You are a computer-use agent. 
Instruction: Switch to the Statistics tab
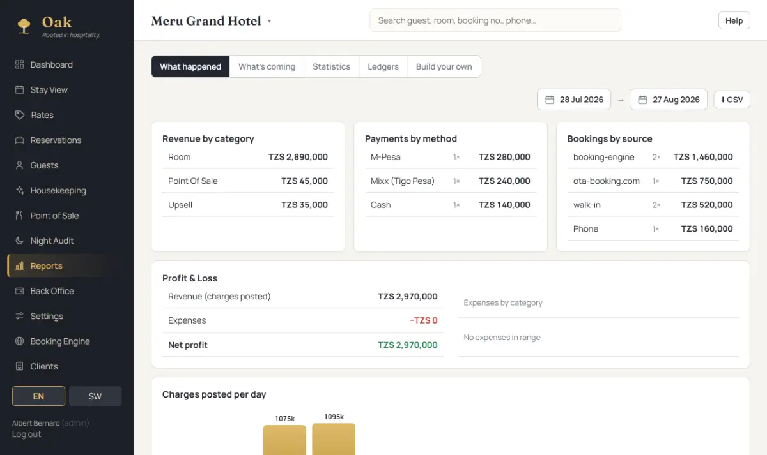point(331,66)
